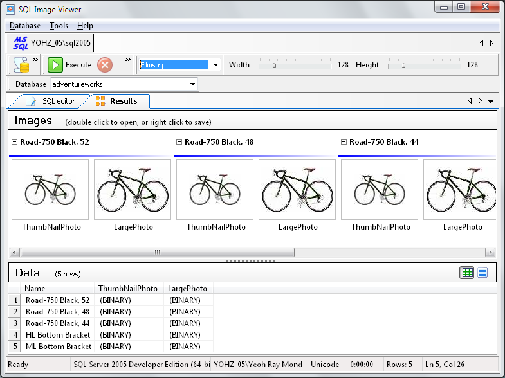The width and height of the screenshot is (505, 378).
Task: Click the toolbar overflow chevron after Cancel
Action: click(x=127, y=60)
